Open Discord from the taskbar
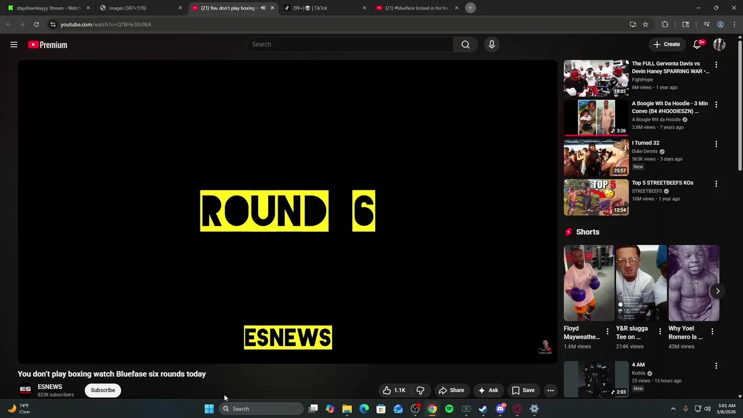This screenshot has height=418, width=743. (x=500, y=409)
